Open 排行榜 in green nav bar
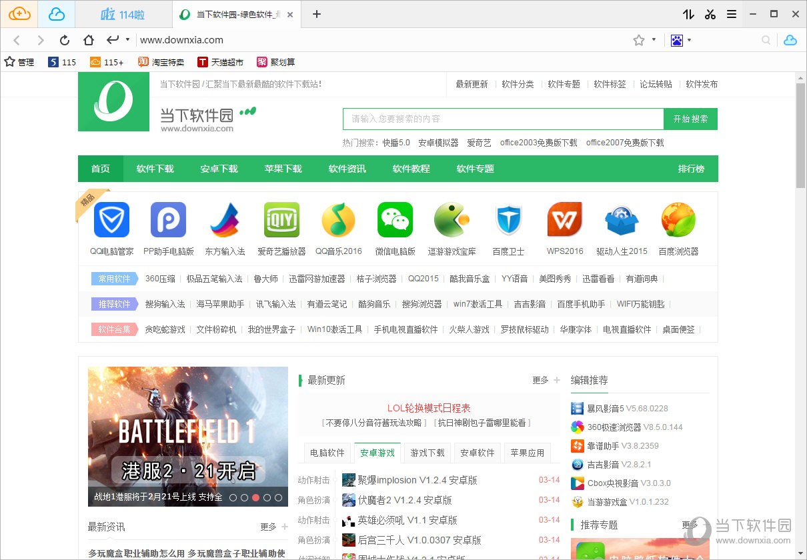Viewport: 807px width, 560px height. coord(692,169)
